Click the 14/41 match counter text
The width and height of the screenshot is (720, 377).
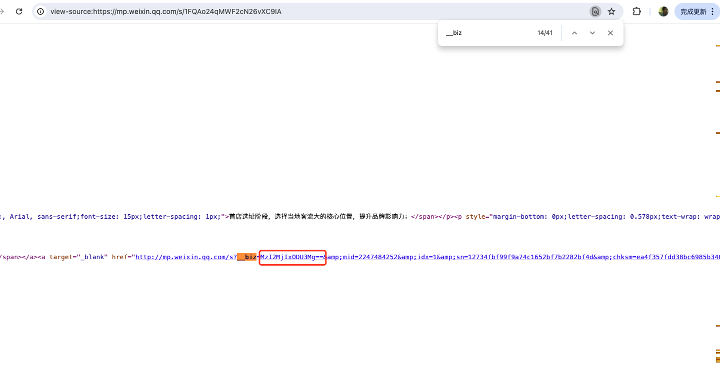545,33
